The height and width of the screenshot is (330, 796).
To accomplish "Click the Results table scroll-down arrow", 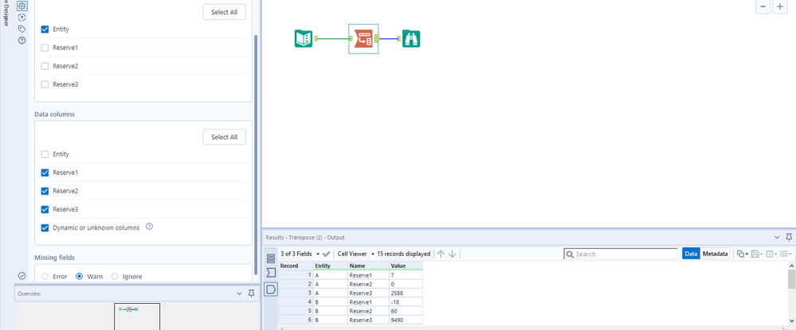I will (x=791, y=320).
